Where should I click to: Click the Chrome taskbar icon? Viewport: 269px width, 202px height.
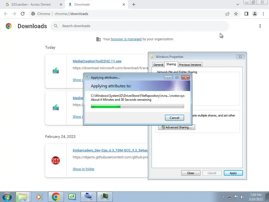[56, 197]
